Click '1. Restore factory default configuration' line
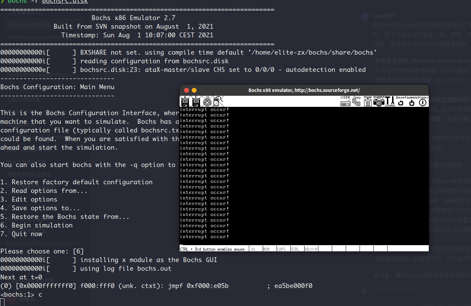471x306 pixels. 76,182
